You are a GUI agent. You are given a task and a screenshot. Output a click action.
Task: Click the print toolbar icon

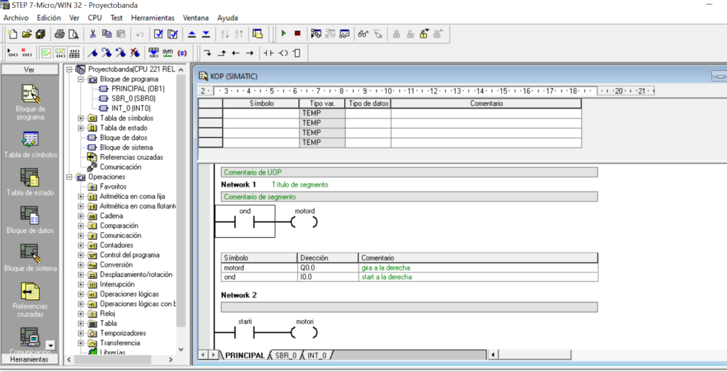[x=60, y=33]
